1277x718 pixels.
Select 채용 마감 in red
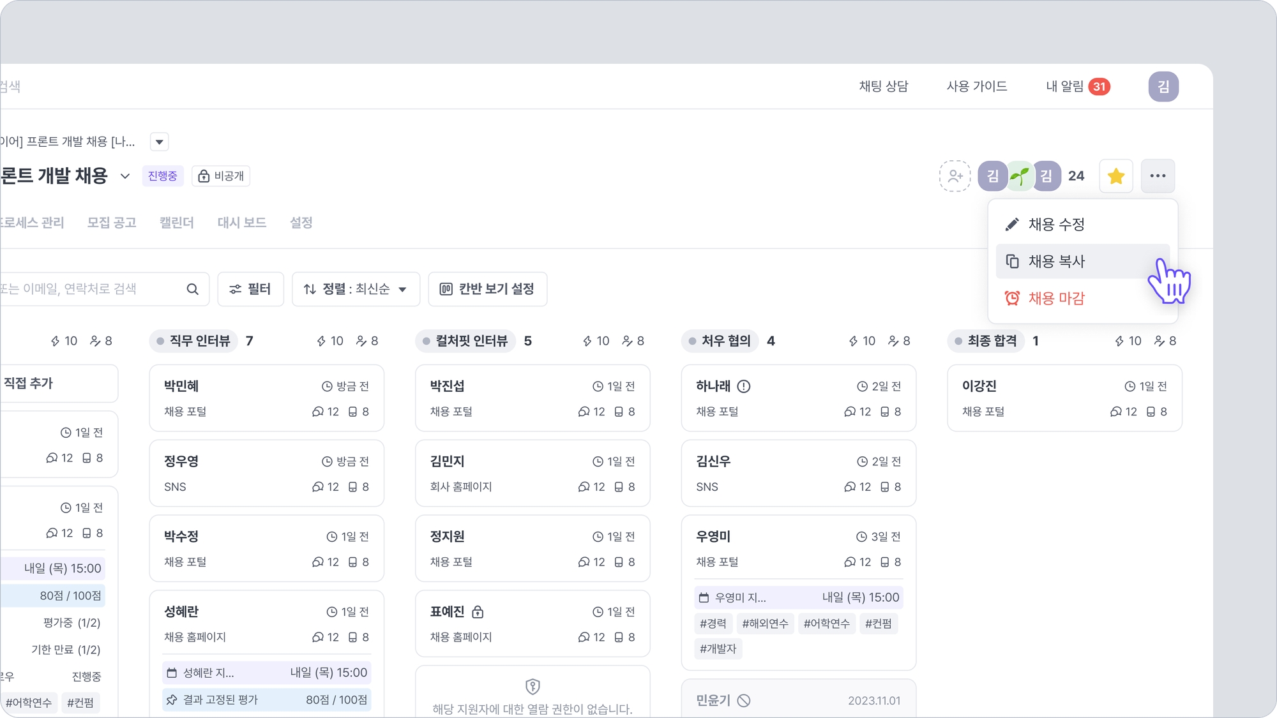(x=1083, y=298)
